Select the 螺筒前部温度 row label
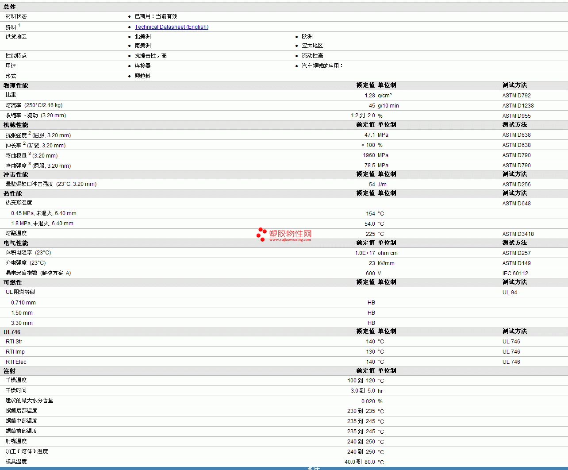 click(x=21, y=431)
